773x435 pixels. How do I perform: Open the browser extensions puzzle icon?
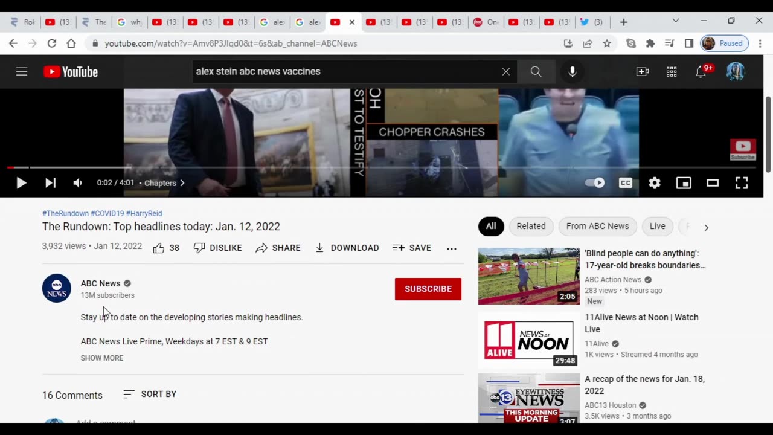point(650,43)
